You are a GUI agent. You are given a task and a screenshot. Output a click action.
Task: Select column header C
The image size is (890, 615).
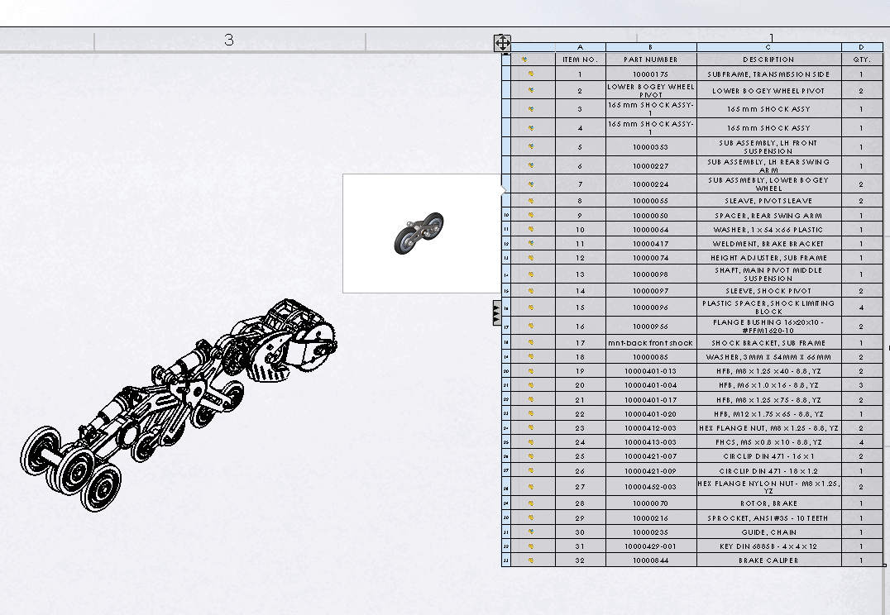pos(769,47)
